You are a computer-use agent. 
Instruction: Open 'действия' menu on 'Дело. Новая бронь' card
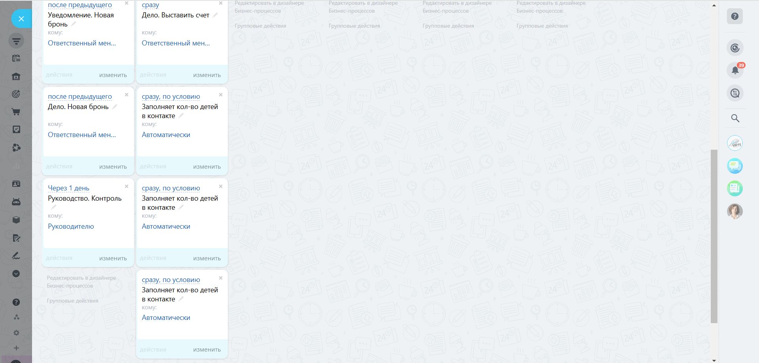point(59,166)
